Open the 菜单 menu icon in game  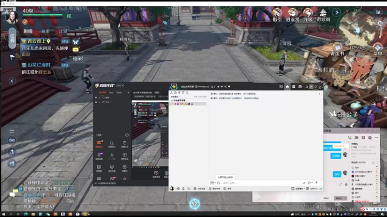378,50
